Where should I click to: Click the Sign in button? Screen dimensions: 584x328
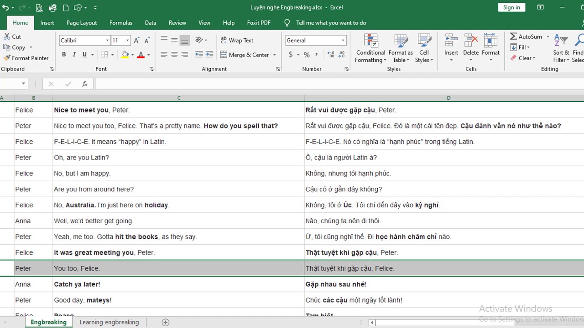pos(511,7)
